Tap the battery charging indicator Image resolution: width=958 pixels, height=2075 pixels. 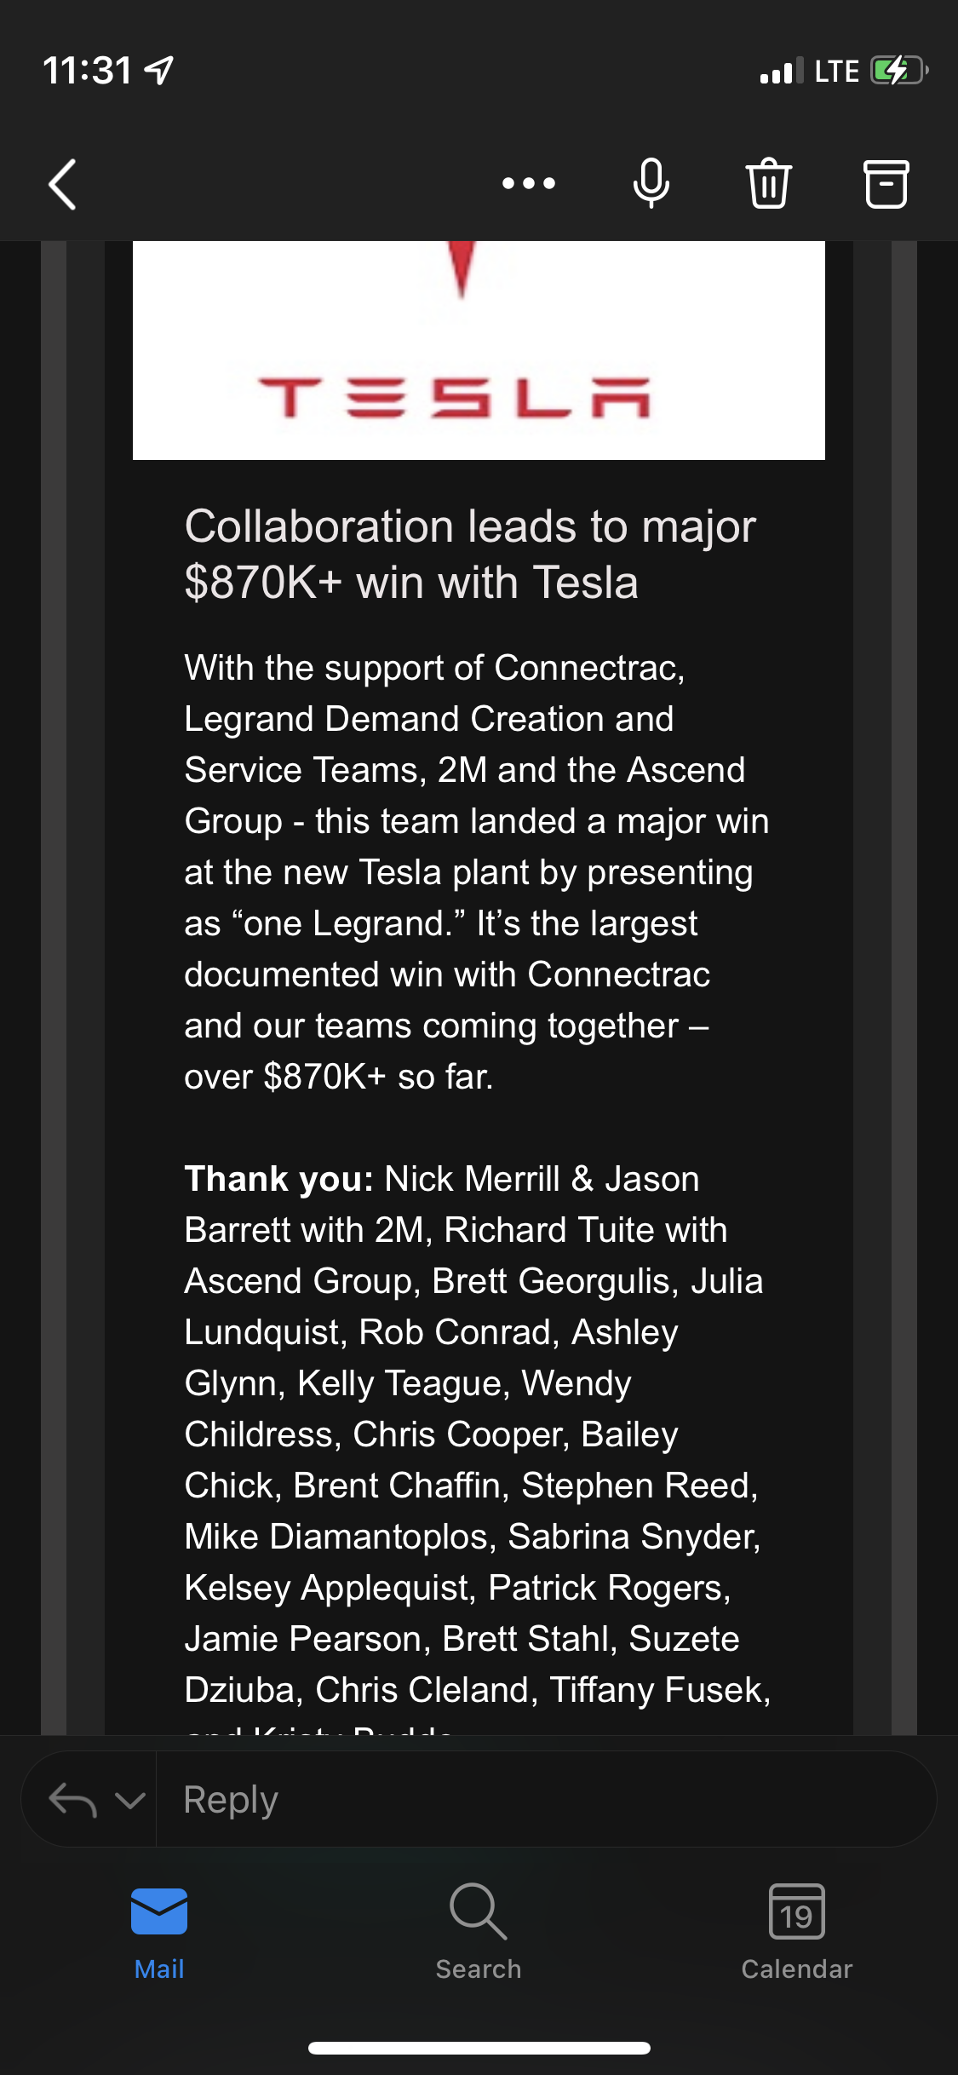pyautogui.click(x=898, y=71)
